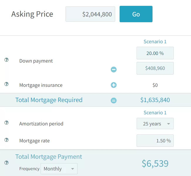This screenshot has height=176, width=191.
Task: Edit the $408,960 down payment amount
Action: coord(155,68)
